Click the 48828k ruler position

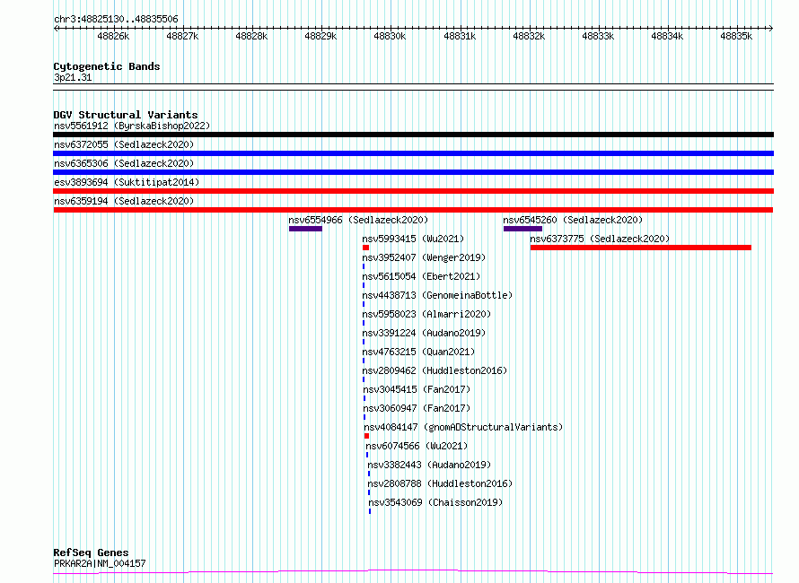(x=251, y=36)
